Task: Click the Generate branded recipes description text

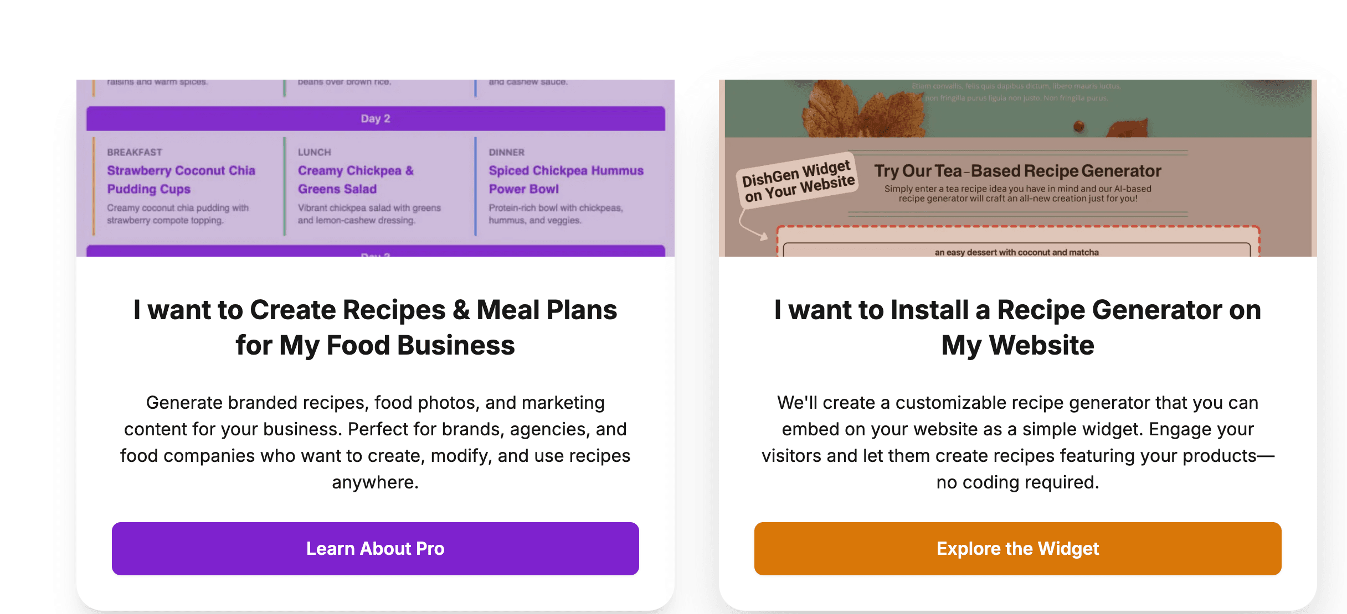Action: [376, 443]
